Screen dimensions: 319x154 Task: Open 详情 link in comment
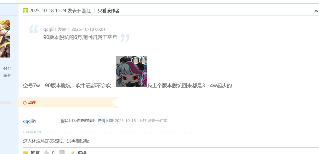[101, 121]
